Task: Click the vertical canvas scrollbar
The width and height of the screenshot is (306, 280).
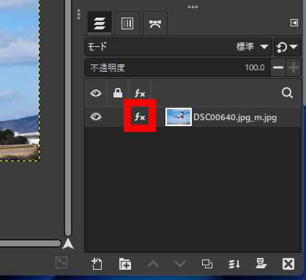Action: pyautogui.click(x=68, y=117)
